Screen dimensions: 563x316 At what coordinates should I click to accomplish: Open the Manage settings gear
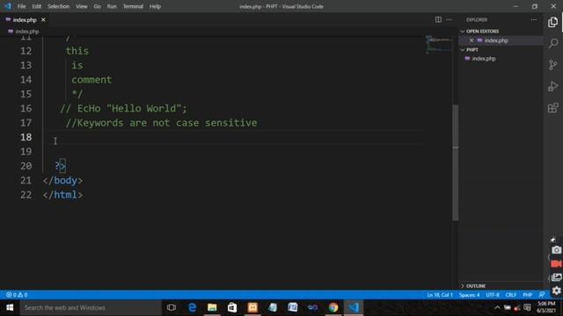[x=556, y=291]
